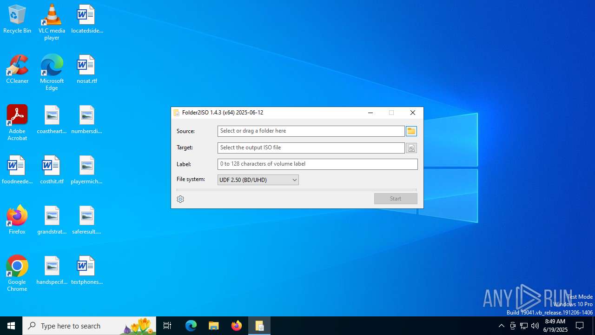Click the target ISO file browse icon

point(411,148)
